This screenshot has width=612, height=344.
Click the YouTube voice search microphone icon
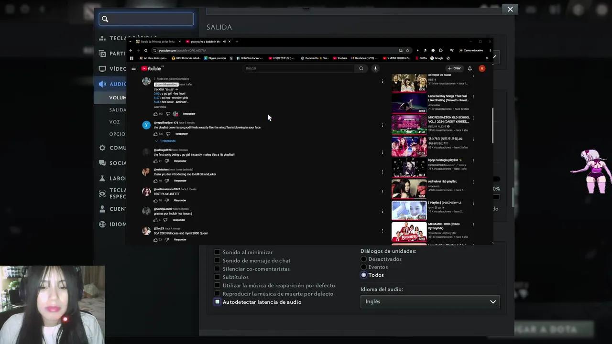(375, 68)
